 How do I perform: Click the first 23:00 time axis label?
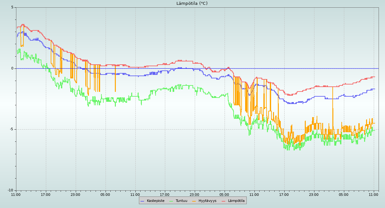(75, 194)
